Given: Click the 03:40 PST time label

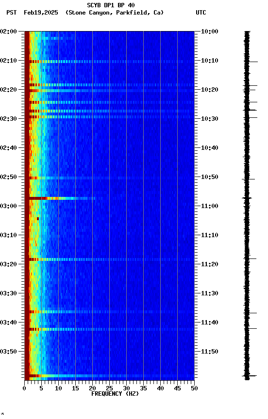Looking at the screenshot, I should click(8, 322).
